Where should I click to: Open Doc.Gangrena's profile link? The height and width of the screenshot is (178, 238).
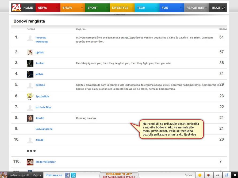click(44, 129)
